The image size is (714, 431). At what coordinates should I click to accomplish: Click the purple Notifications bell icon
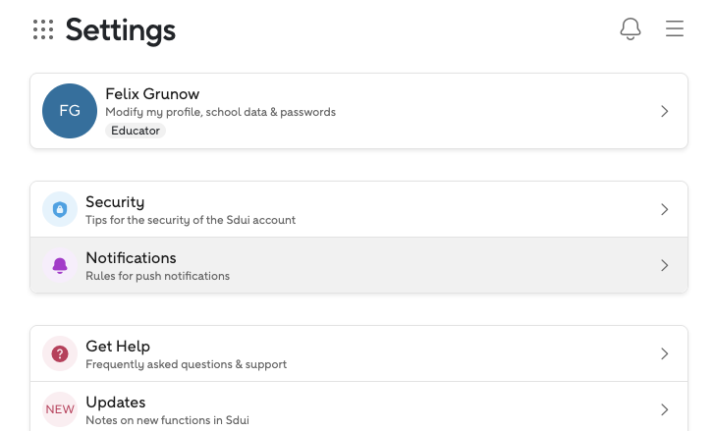(60, 265)
